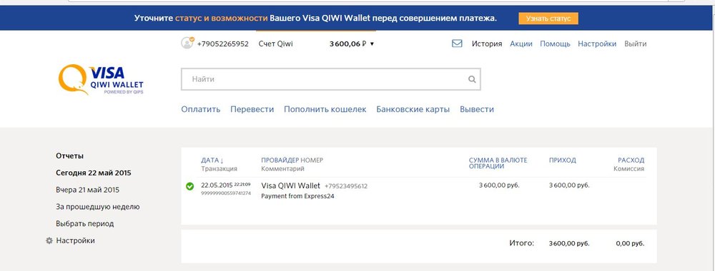This screenshot has height=271, width=715.
Task: Sort transactions by ДАТА column
Action: pos(212,160)
